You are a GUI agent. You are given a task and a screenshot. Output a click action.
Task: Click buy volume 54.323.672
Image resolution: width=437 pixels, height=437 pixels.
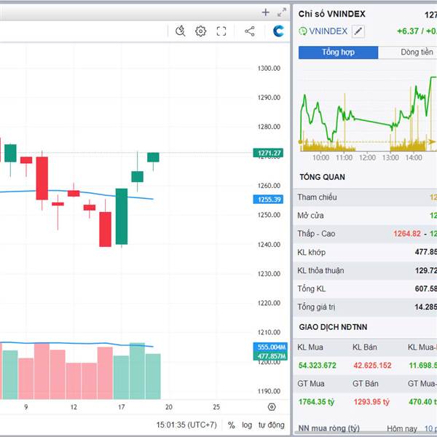317,366
